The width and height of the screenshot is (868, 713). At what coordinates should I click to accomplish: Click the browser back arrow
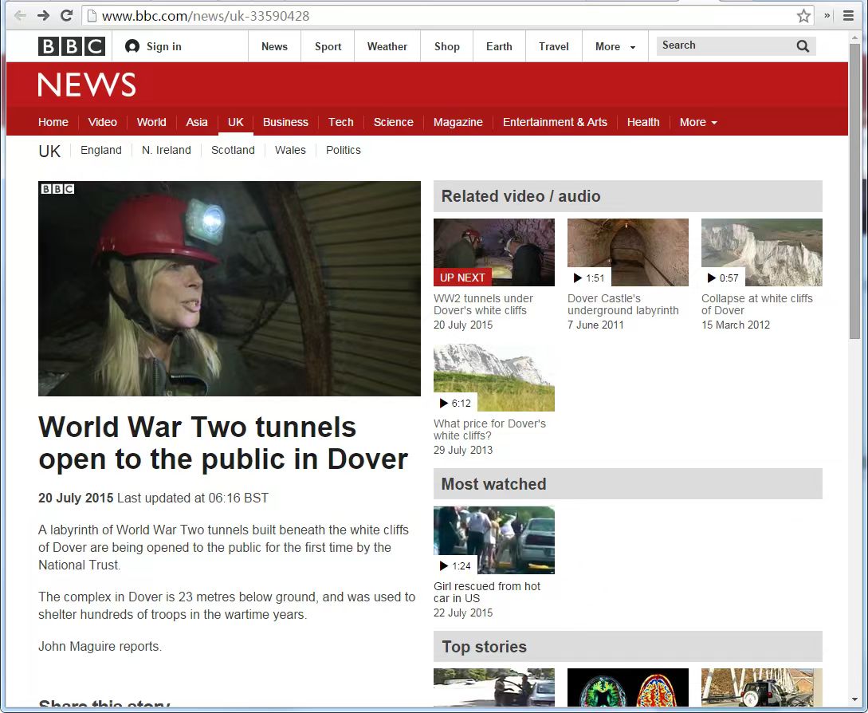point(20,16)
